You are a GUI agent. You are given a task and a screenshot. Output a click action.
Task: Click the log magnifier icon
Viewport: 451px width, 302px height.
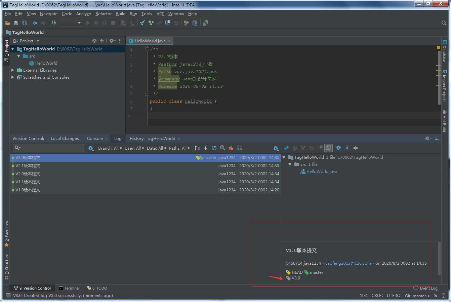(222, 148)
